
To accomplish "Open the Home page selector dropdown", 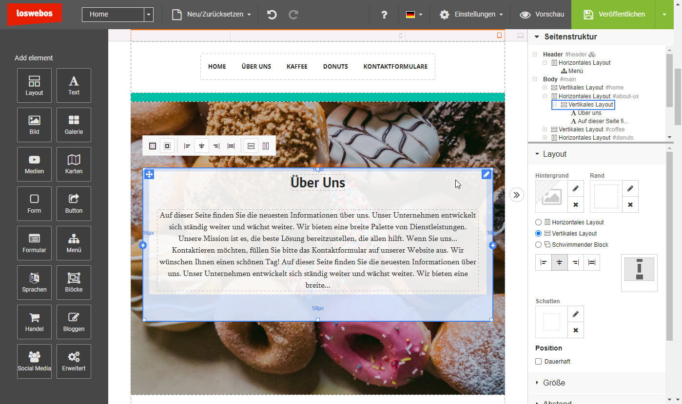I will pos(149,15).
